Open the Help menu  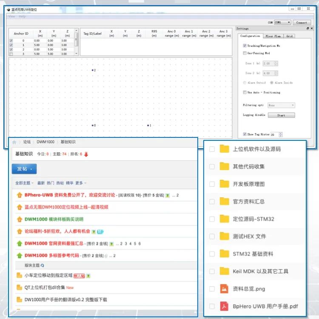click(22, 16)
